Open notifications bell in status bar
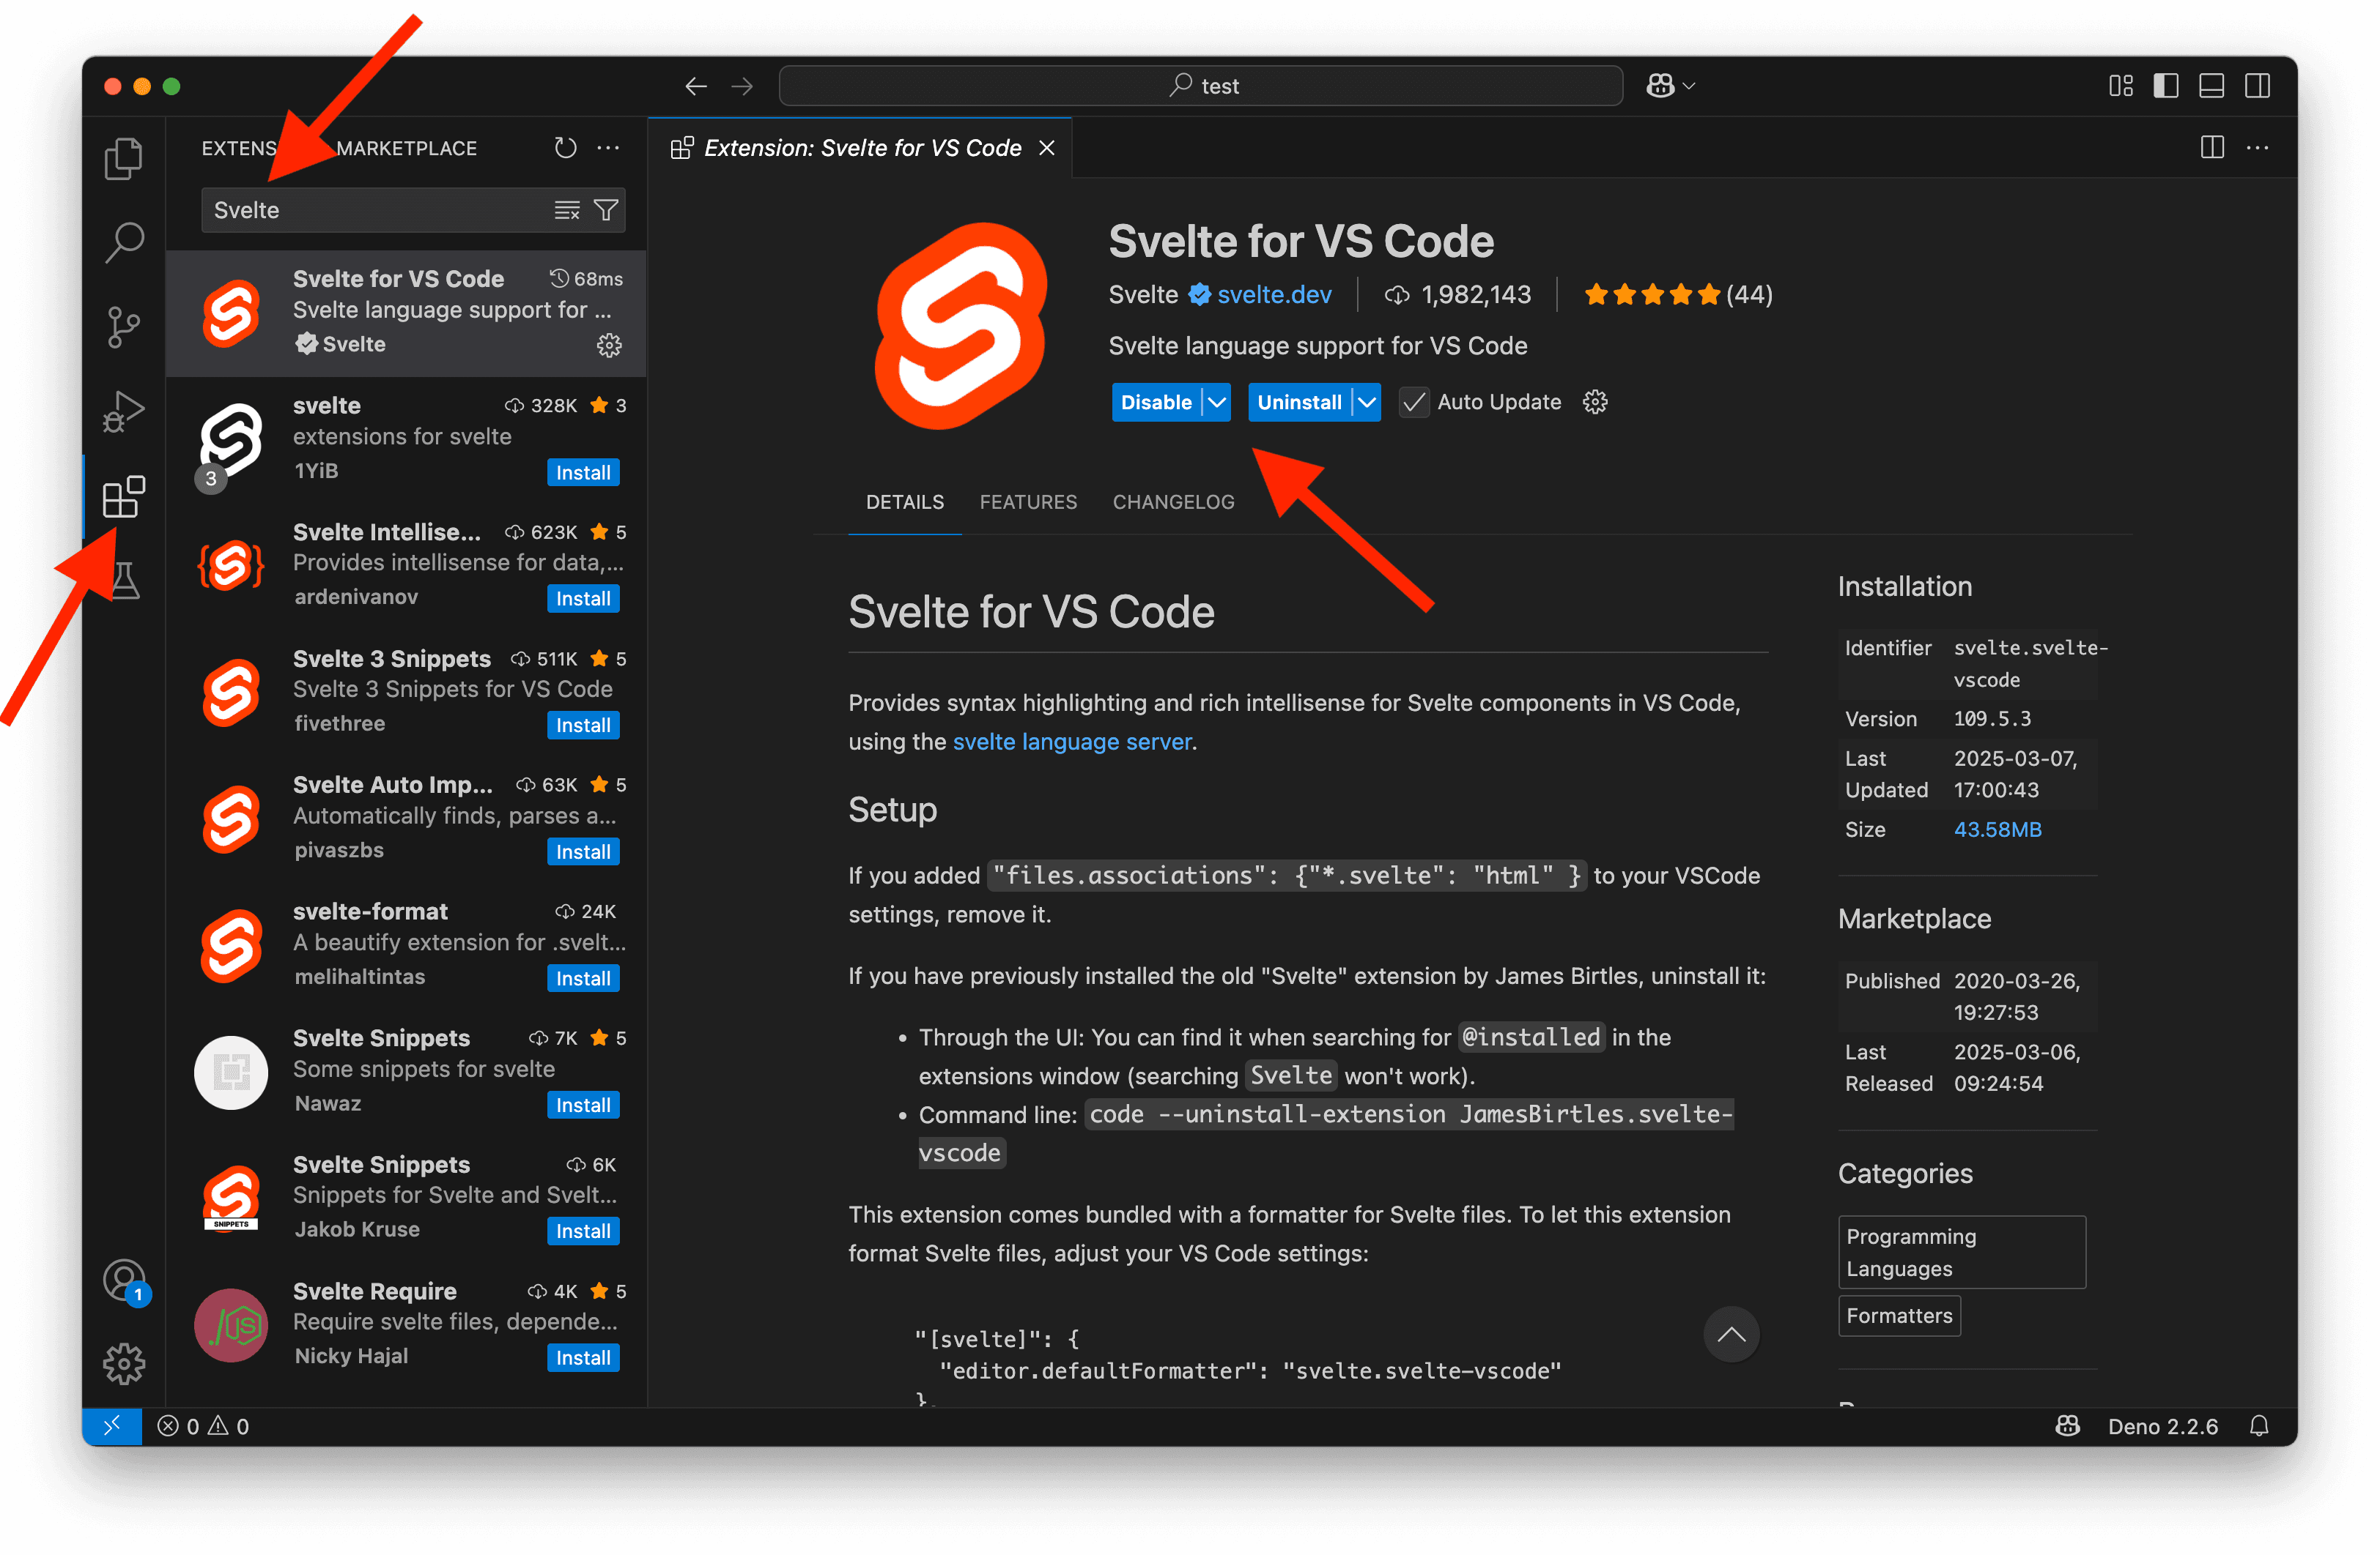 pos(2259,1426)
